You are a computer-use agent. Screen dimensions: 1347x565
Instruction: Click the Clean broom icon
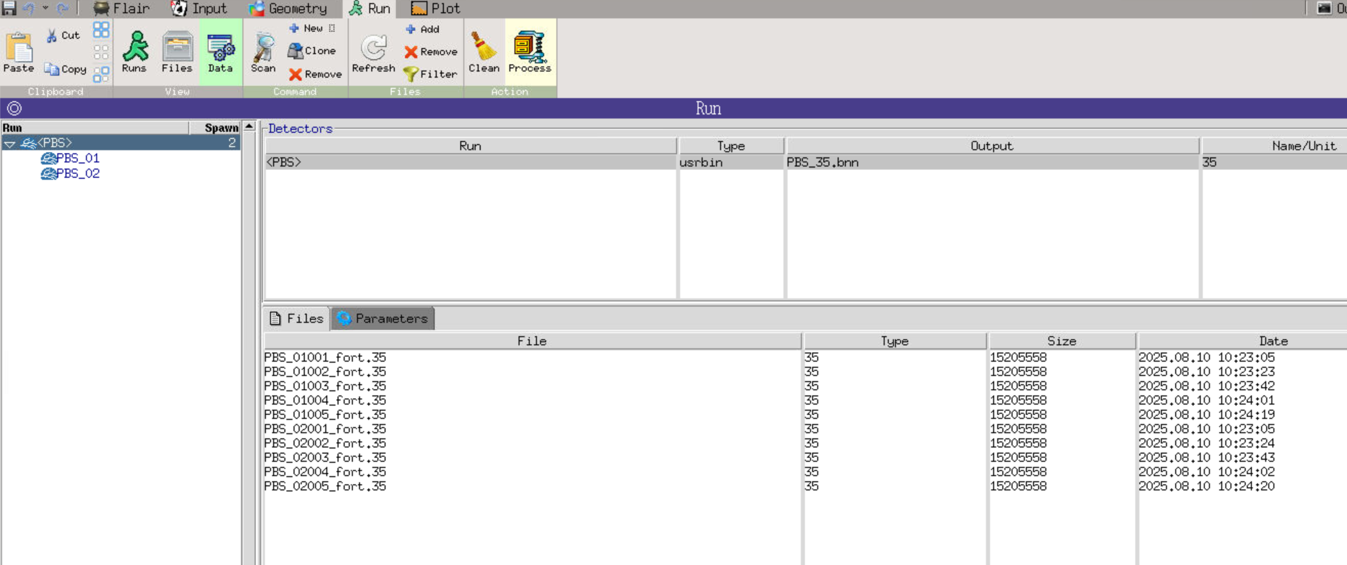tap(483, 52)
